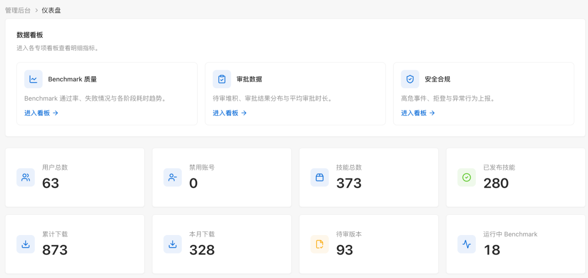Click the 安全合规 shield icon
Viewport: 588px width, 278px height.
(x=410, y=79)
